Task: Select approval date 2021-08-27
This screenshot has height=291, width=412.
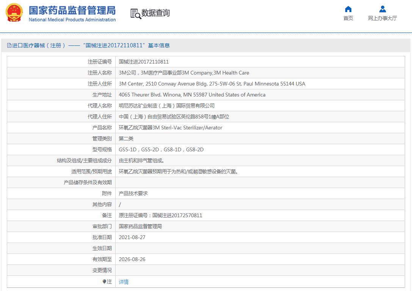Action: pyautogui.click(x=132, y=238)
